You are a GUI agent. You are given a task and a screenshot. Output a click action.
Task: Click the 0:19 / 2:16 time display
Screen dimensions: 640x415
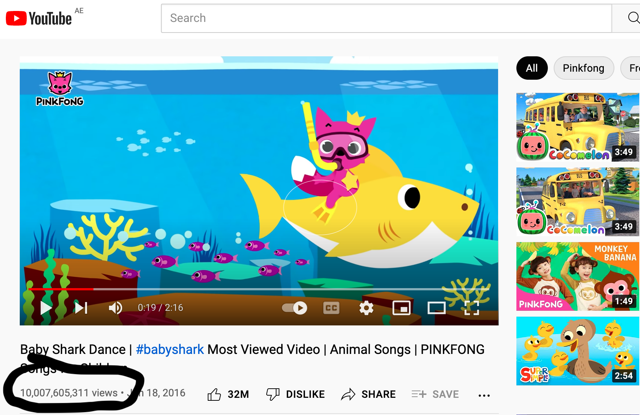[161, 308]
